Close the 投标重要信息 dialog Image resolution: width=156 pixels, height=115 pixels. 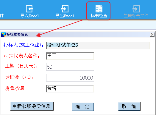152,35
